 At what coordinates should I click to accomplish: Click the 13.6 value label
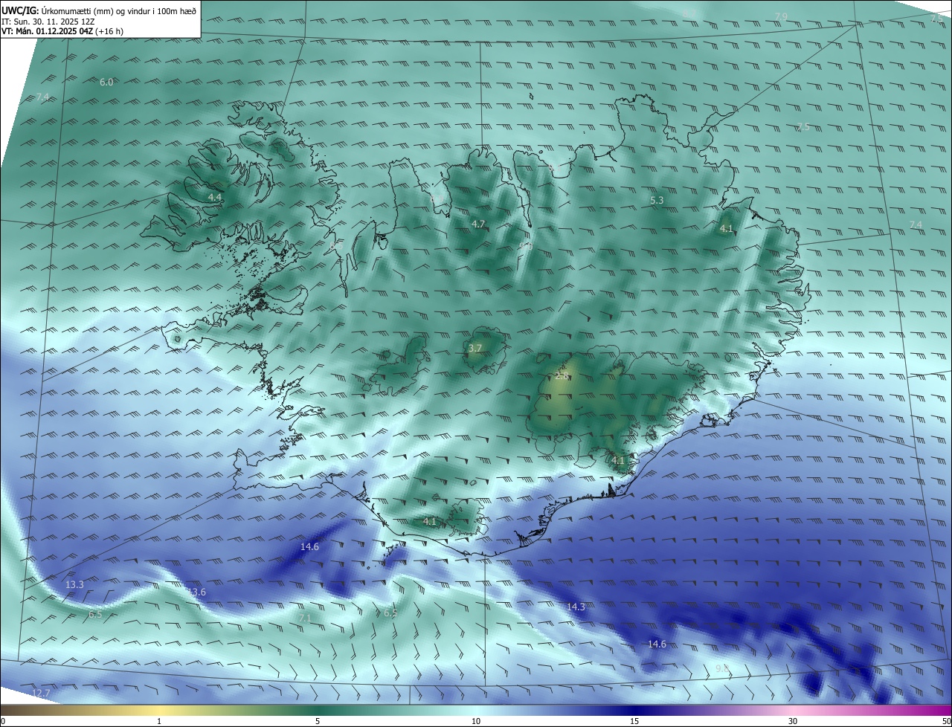pos(196,592)
